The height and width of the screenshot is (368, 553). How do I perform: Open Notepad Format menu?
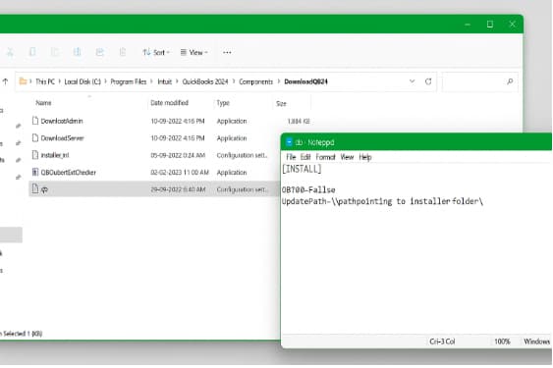coord(325,157)
